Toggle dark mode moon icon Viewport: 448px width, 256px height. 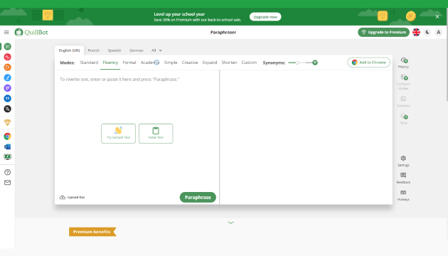point(427,32)
